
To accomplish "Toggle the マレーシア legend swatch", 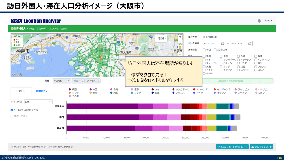I will pos(194,89).
